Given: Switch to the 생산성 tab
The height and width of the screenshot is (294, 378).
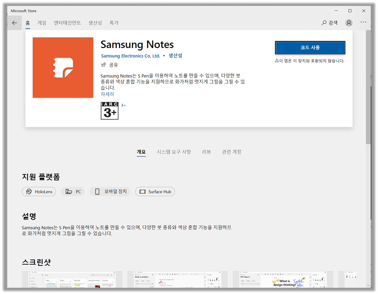Looking at the screenshot, I should point(95,23).
